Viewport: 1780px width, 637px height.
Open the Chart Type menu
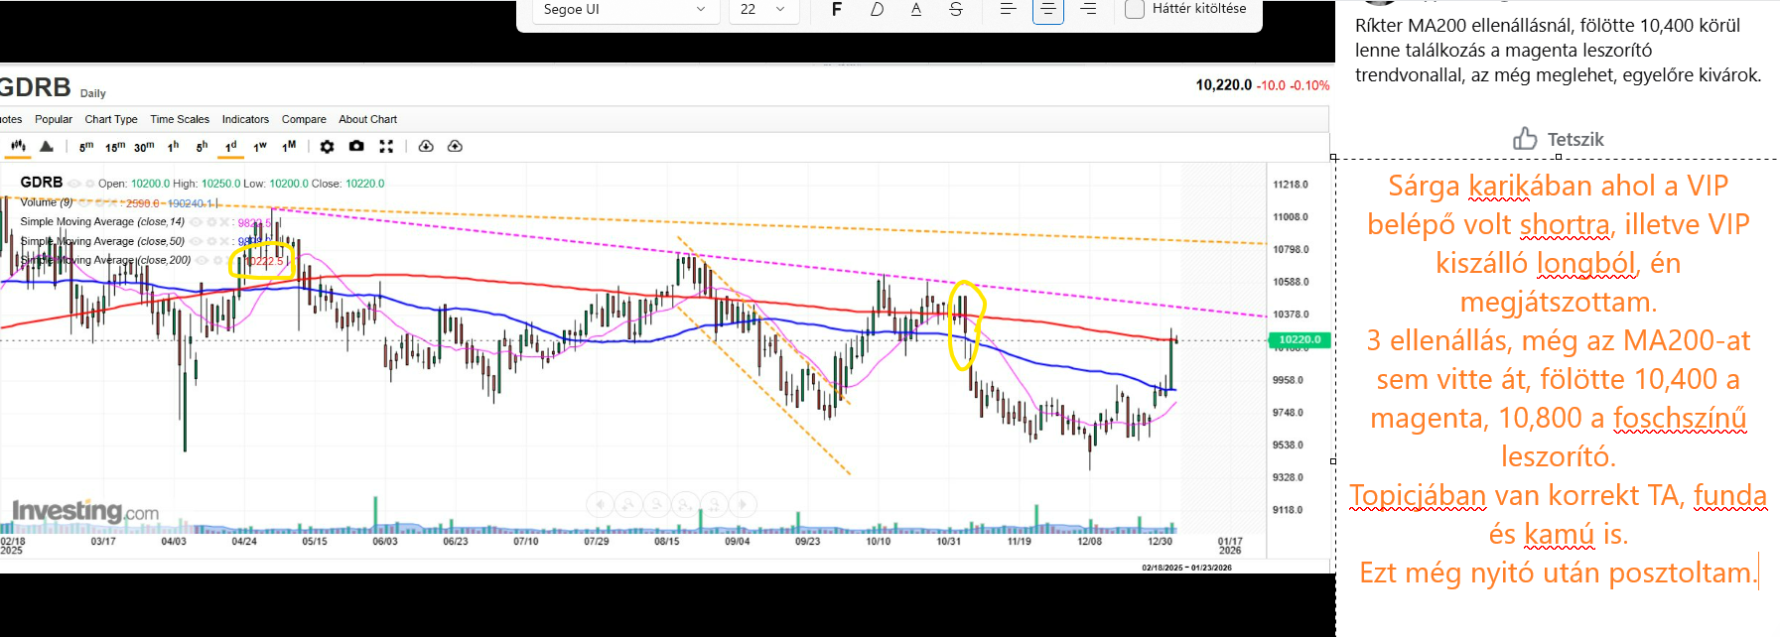(x=111, y=119)
